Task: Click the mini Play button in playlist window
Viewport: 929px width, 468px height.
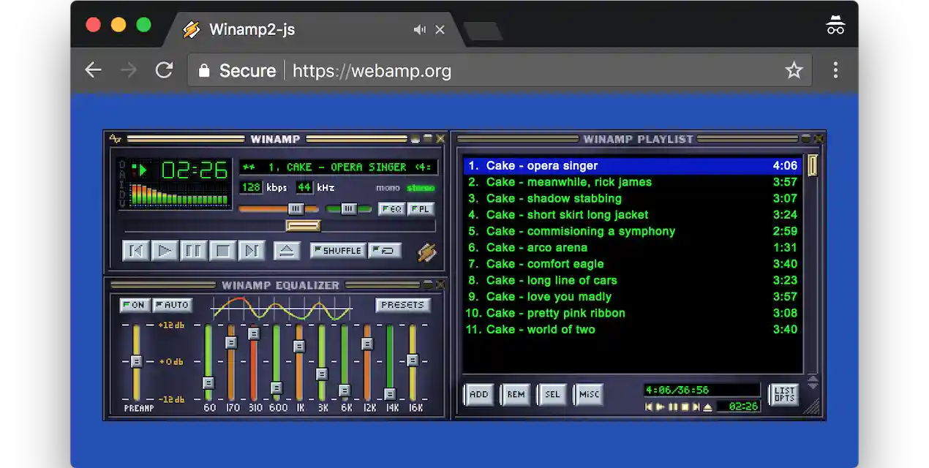Action: pyautogui.click(x=660, y=407)
